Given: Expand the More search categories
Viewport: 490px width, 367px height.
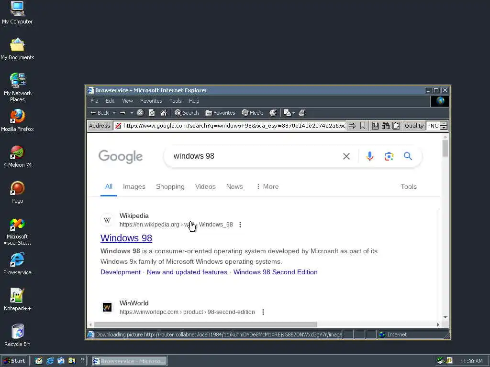Looking at the screenshot, I should [x=267, y=187].
